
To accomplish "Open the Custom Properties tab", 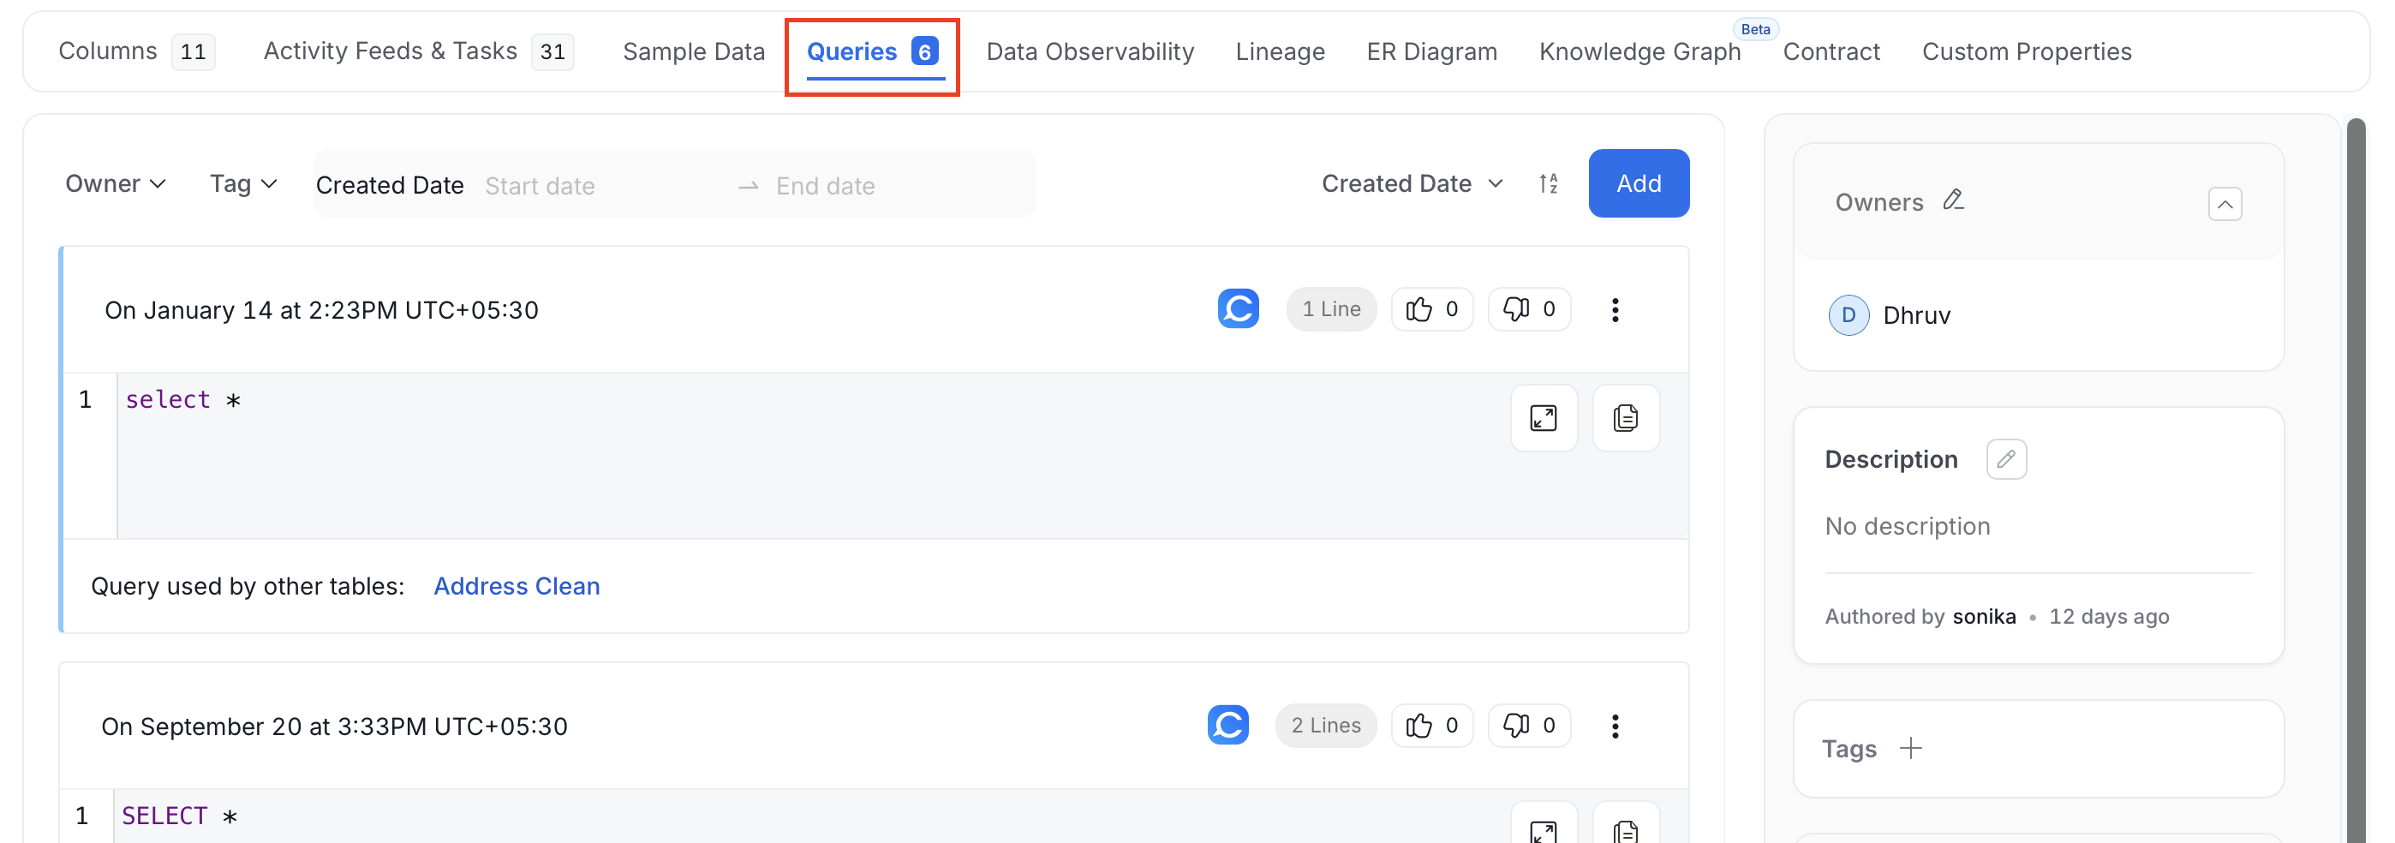I will [x=2027, y=51].
